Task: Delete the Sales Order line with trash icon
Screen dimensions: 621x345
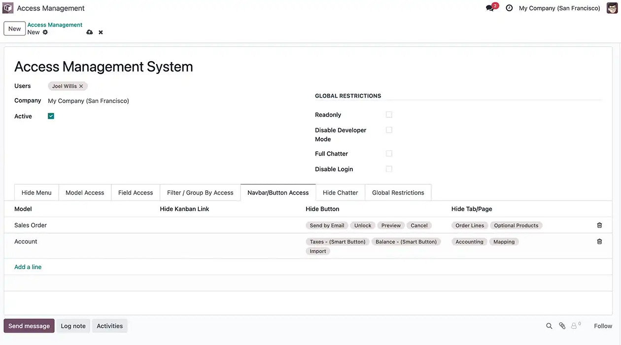Action: coord(599,225)
